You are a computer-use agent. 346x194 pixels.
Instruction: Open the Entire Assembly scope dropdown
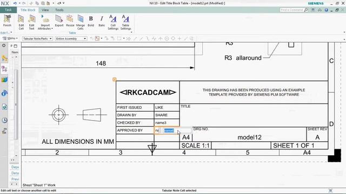pyautogui.click(x=71, y=38)
